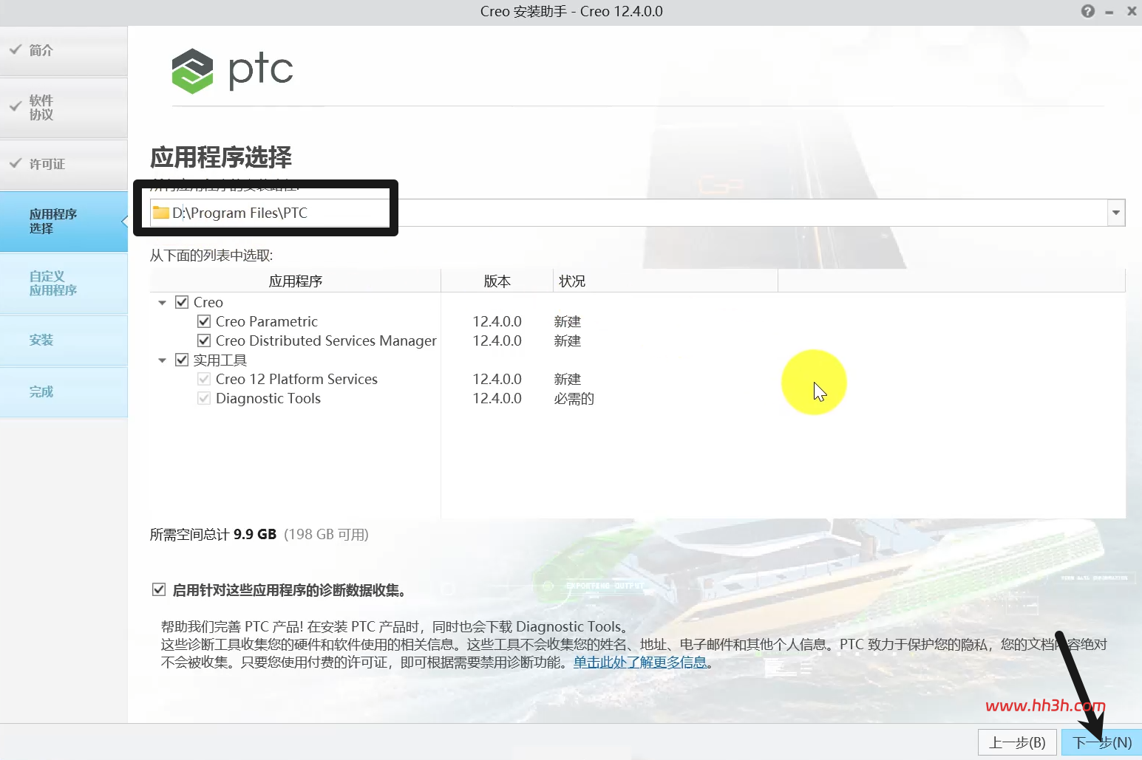
Task: Disable diagnostic data collection checkbox
Action: click(158, 589)
